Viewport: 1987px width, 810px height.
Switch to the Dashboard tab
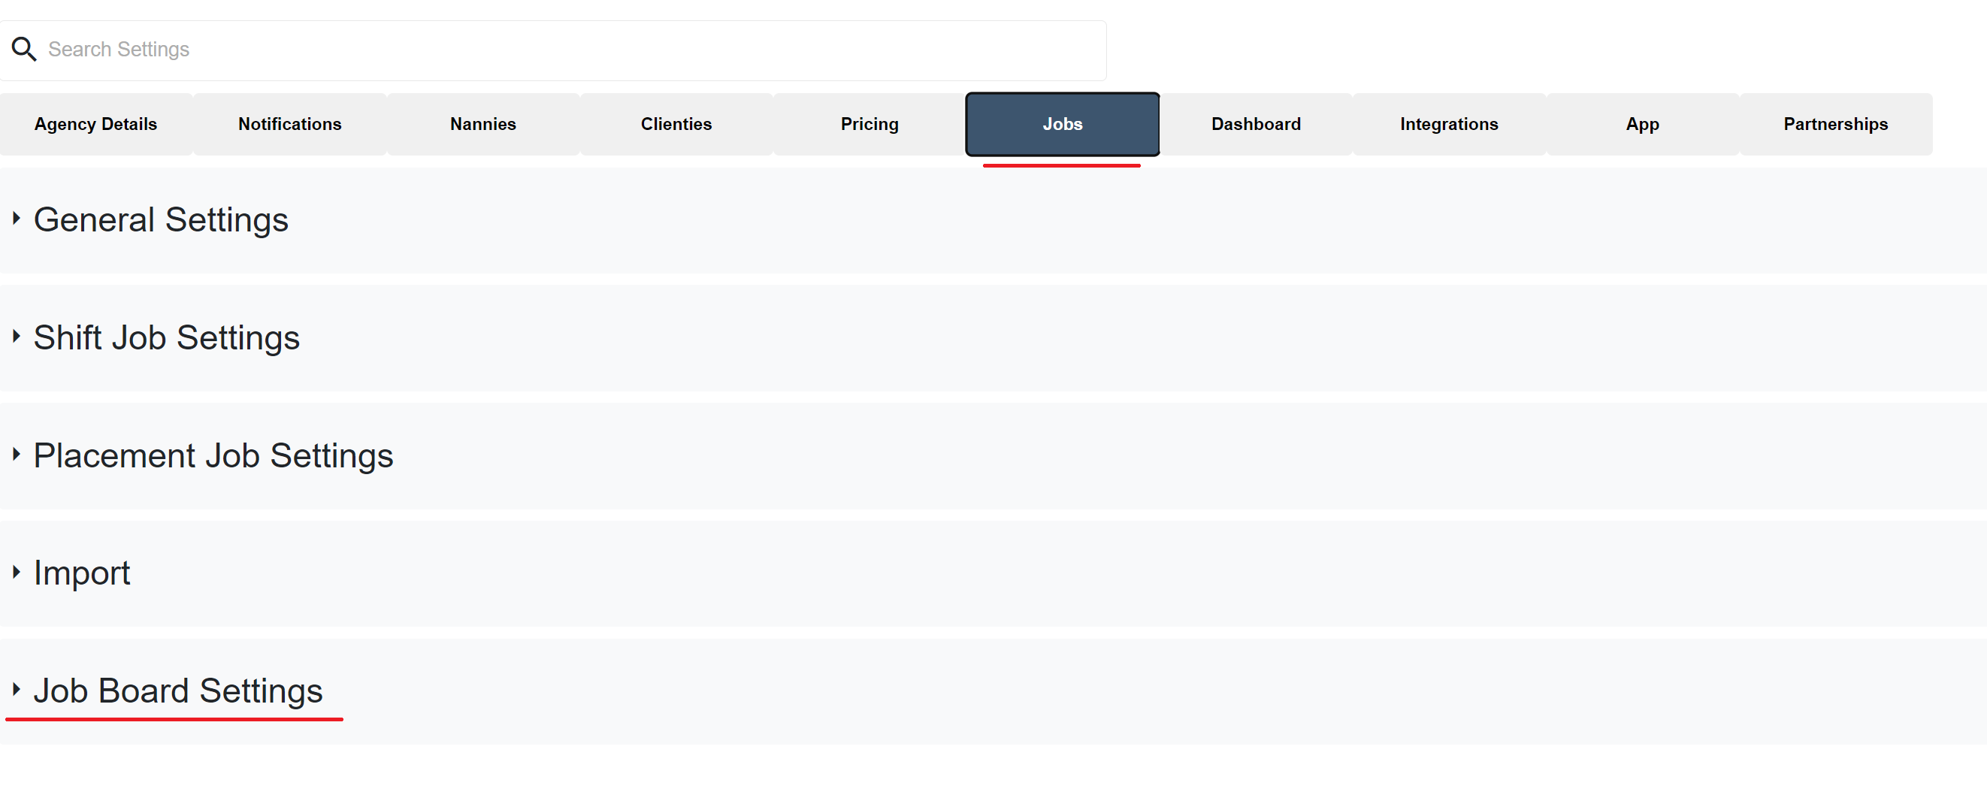[1256, 124]
